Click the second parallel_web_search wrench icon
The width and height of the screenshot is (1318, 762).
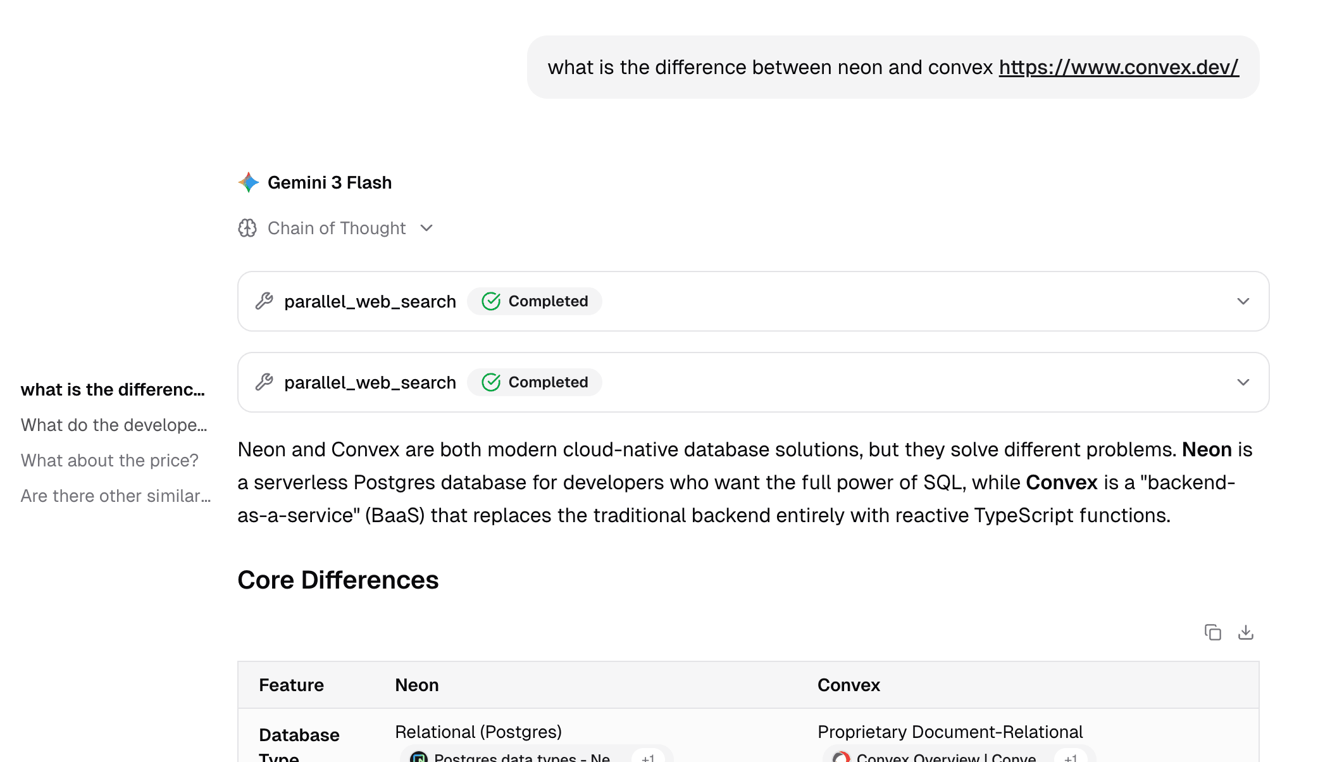point(264,382)
